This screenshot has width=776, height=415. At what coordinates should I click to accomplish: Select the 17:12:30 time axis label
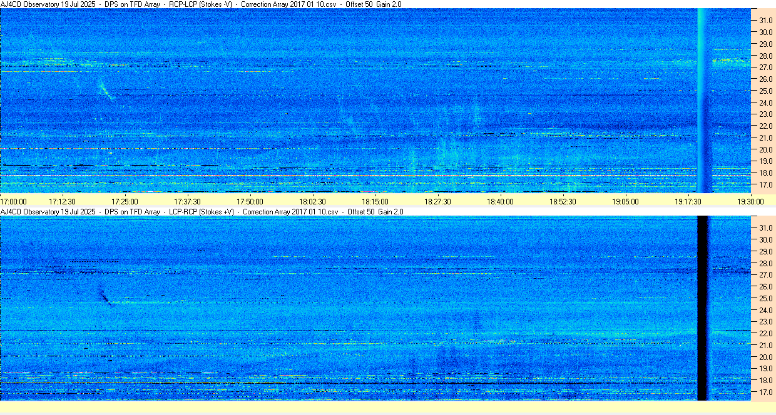pyautogui.click(x=63, y=201)
